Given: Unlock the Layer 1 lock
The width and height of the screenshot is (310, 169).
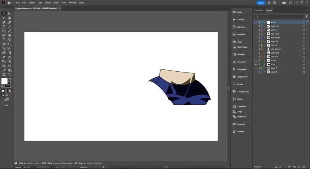Looking at the screenshot, I should point(259,72).
